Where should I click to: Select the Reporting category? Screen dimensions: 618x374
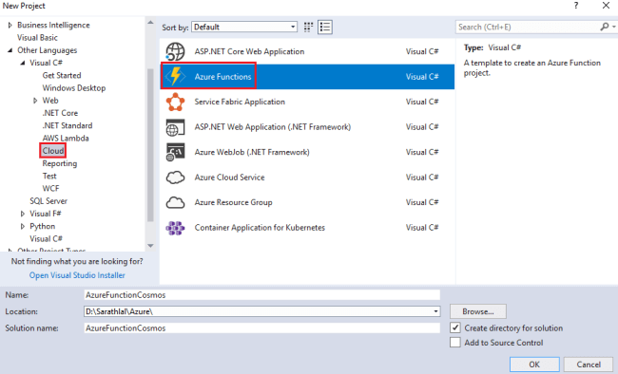[x=60, y=163]
